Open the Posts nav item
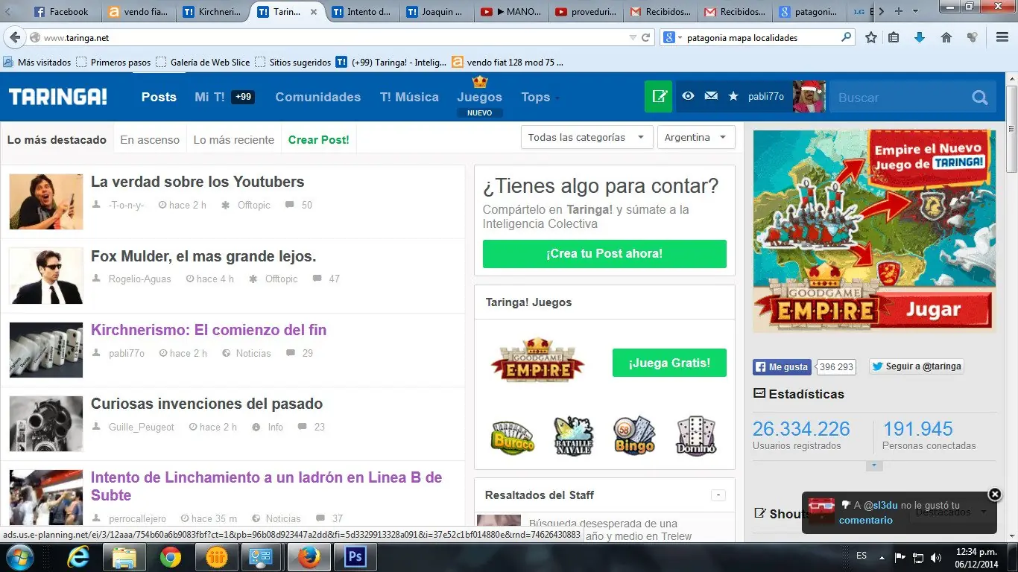 tap(159, 97)
